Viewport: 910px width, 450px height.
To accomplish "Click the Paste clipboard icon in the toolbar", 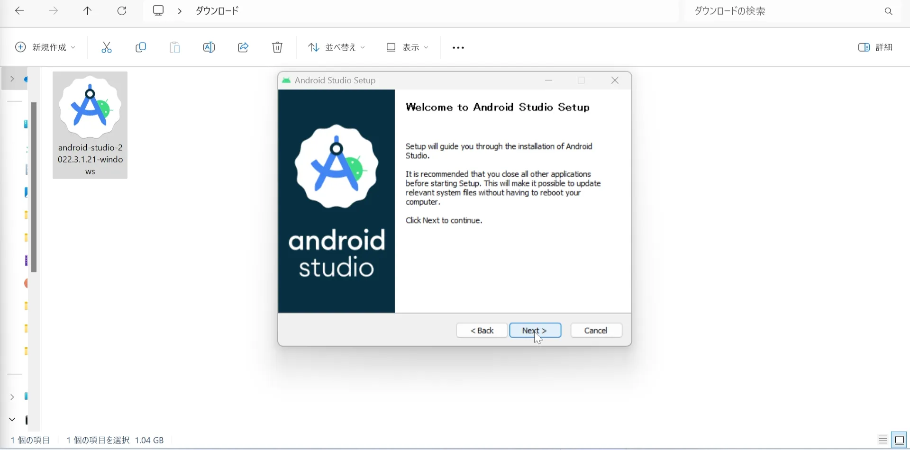I will [x=175, y=47].
